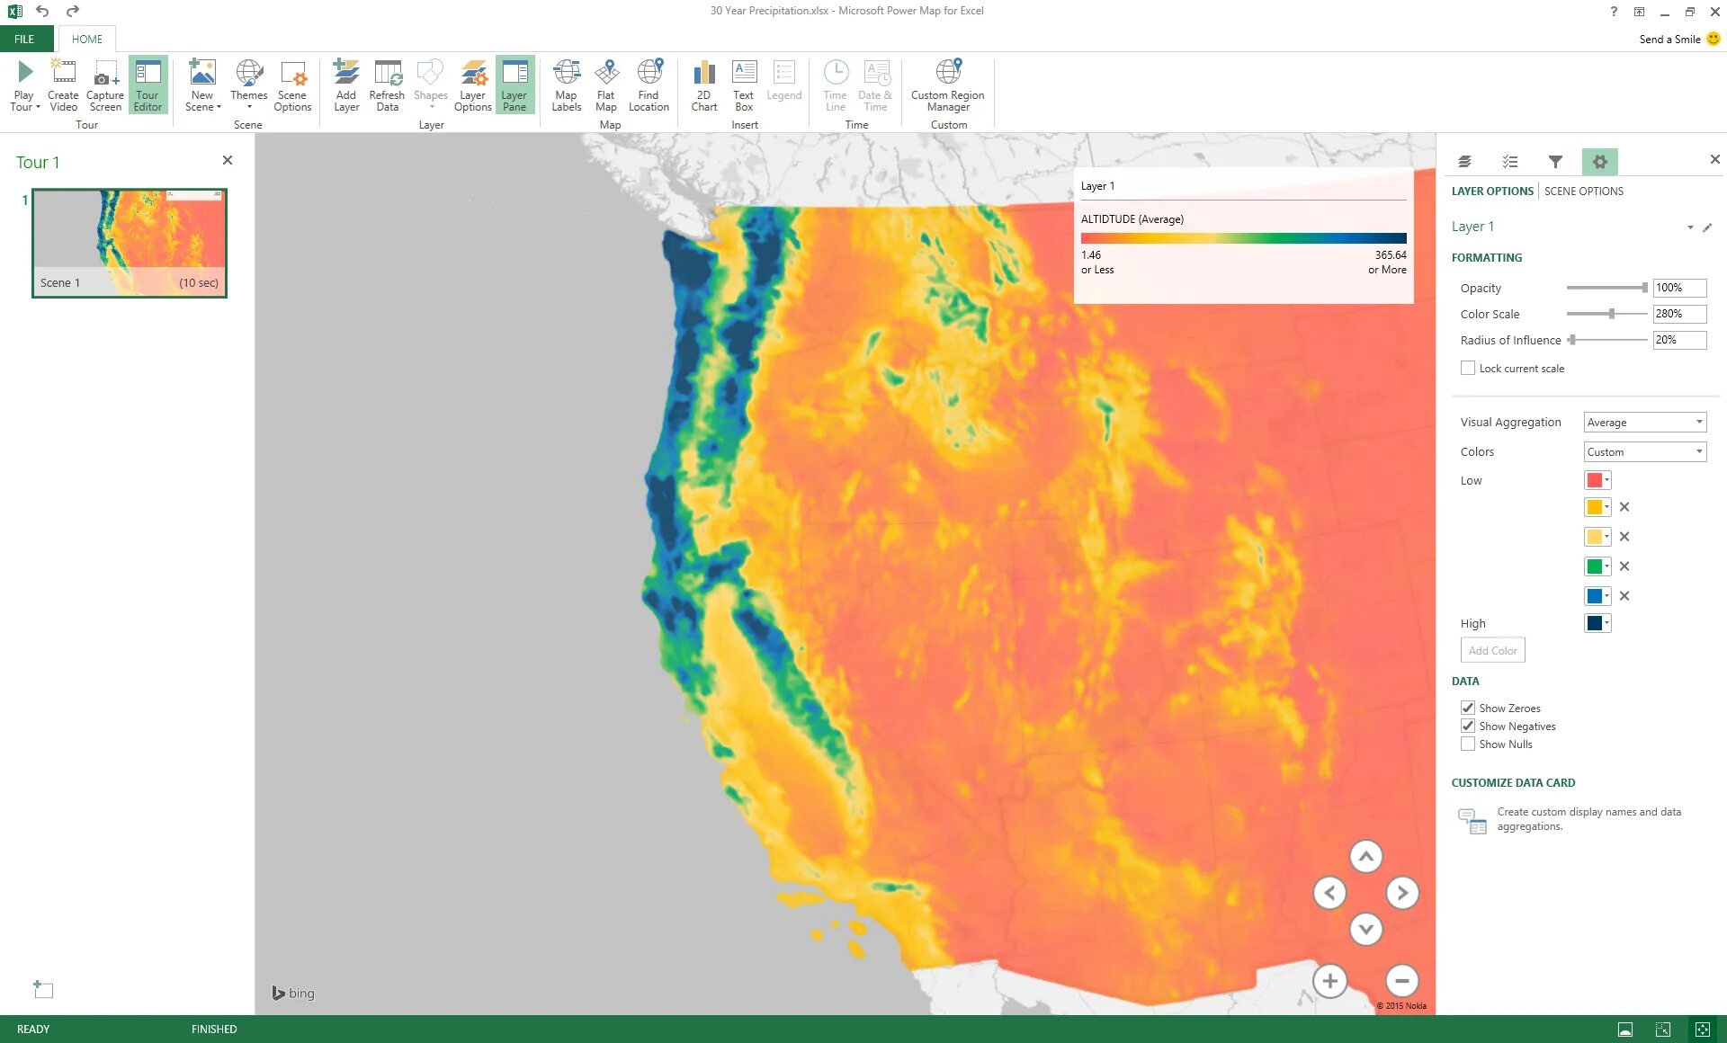Screen dimensions: 1727x1043
Task: Expand Layer 1 name dropdown
Action: (1693, 227)
